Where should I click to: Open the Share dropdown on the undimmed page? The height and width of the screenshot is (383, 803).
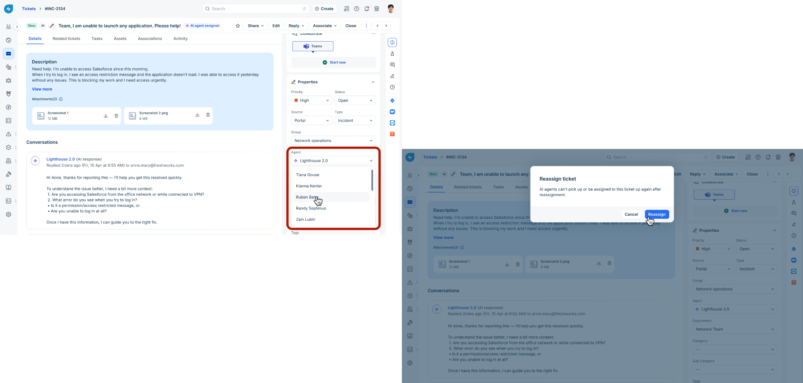(x=256, y=26)
